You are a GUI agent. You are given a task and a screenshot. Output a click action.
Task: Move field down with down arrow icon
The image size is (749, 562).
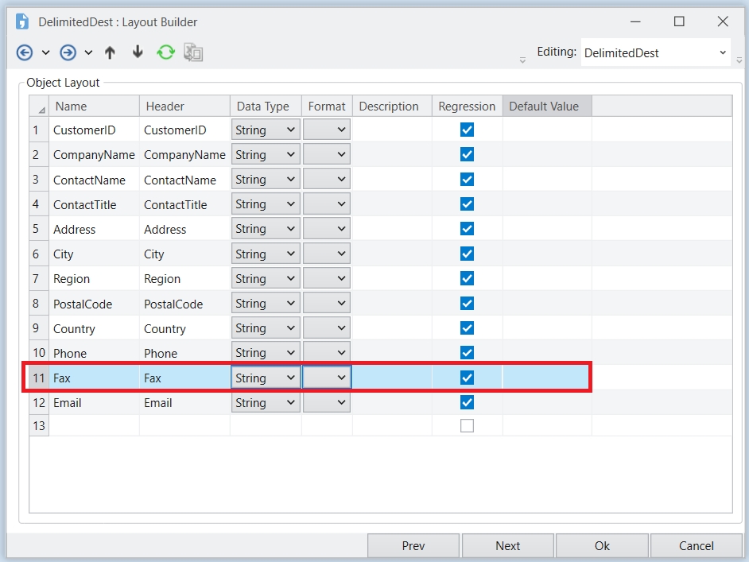point(138,52)
